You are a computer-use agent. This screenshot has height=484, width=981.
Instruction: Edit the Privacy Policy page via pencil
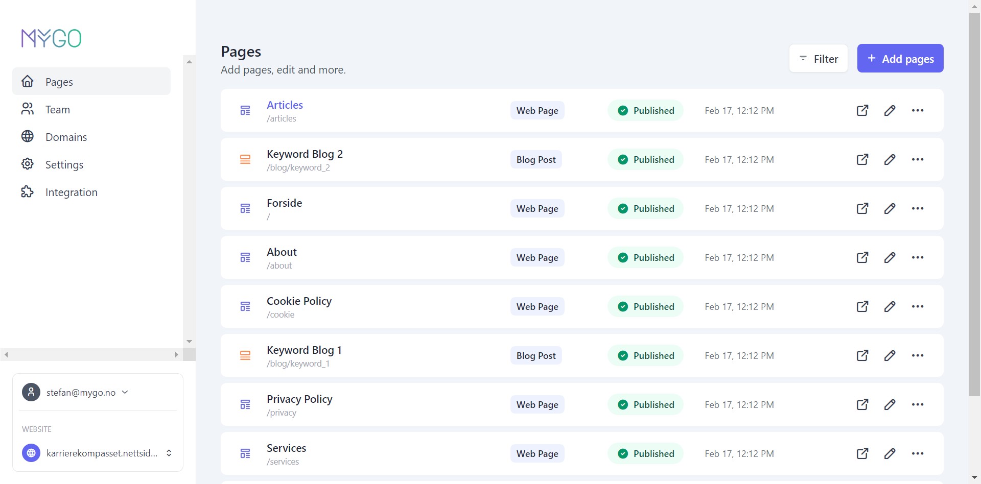click(890, 404)
